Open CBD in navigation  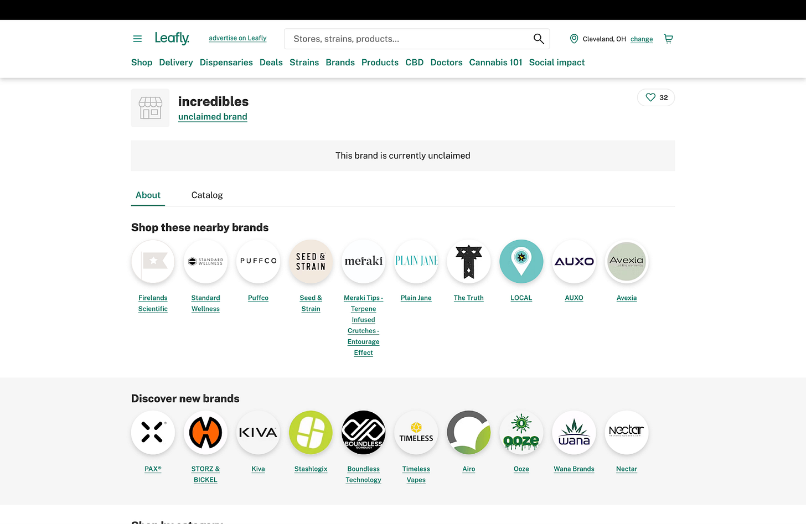(415, 63)
